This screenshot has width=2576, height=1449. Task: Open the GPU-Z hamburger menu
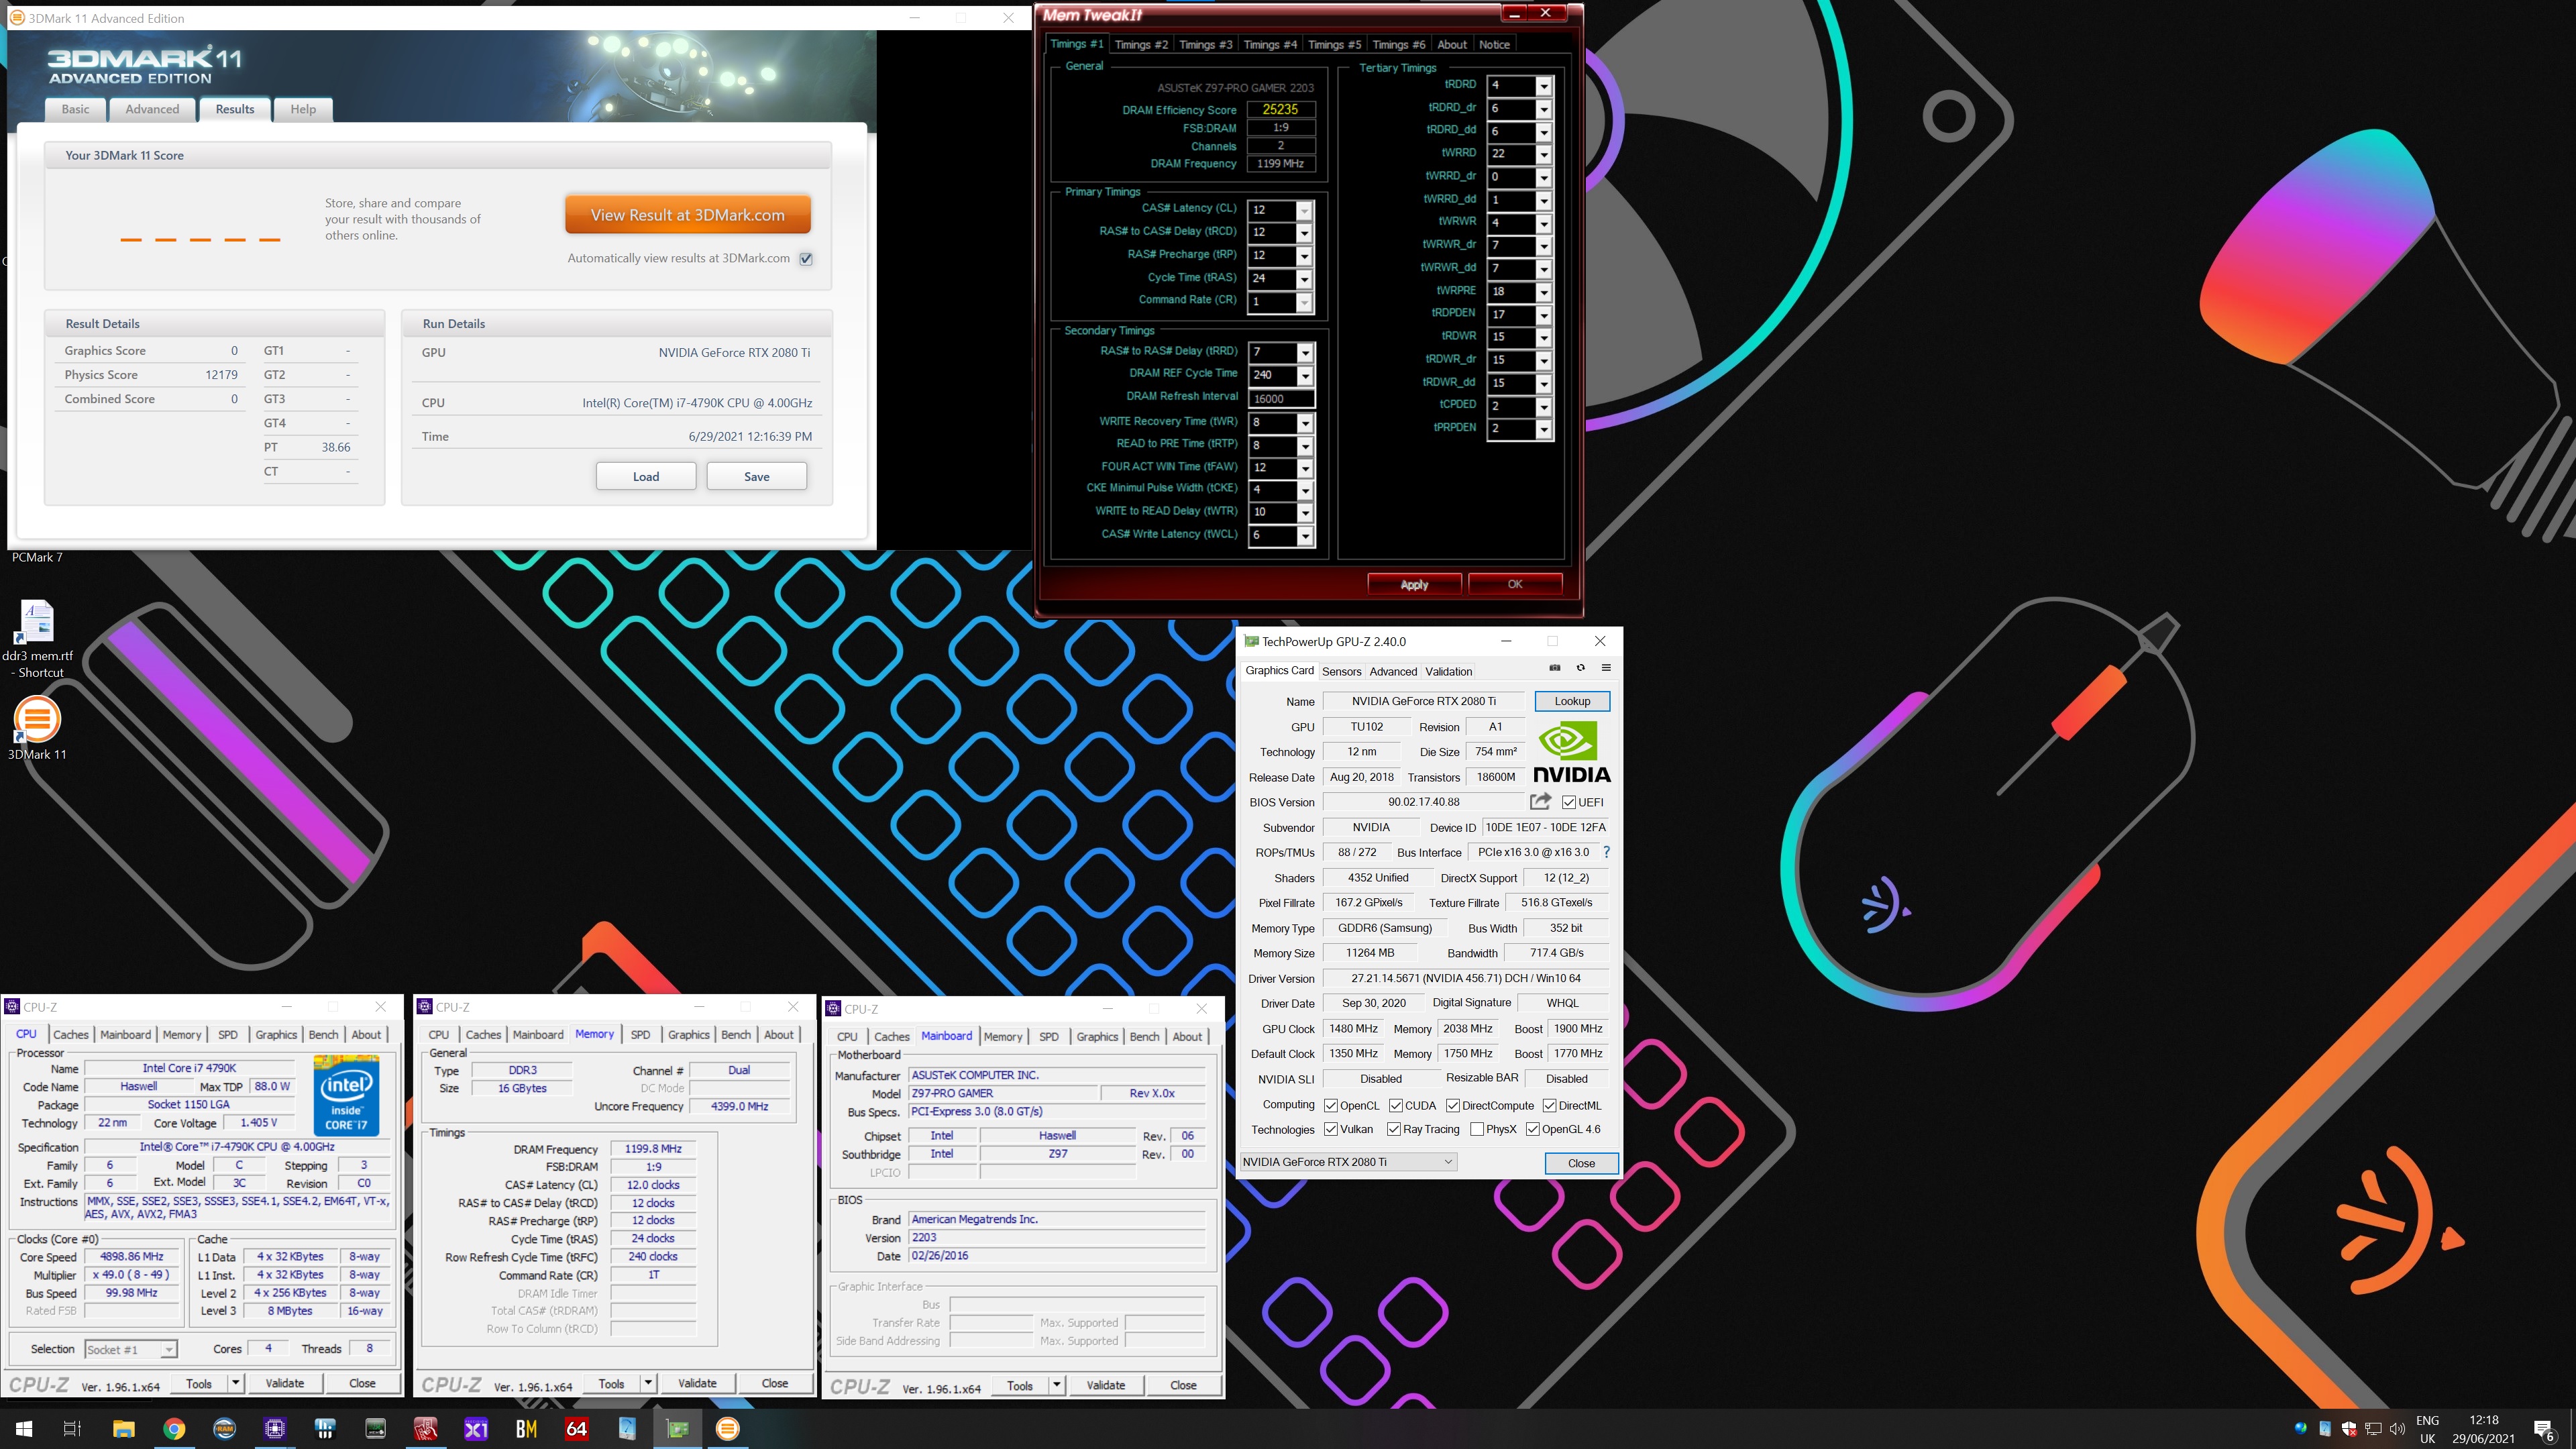(x=1606, y=668)
